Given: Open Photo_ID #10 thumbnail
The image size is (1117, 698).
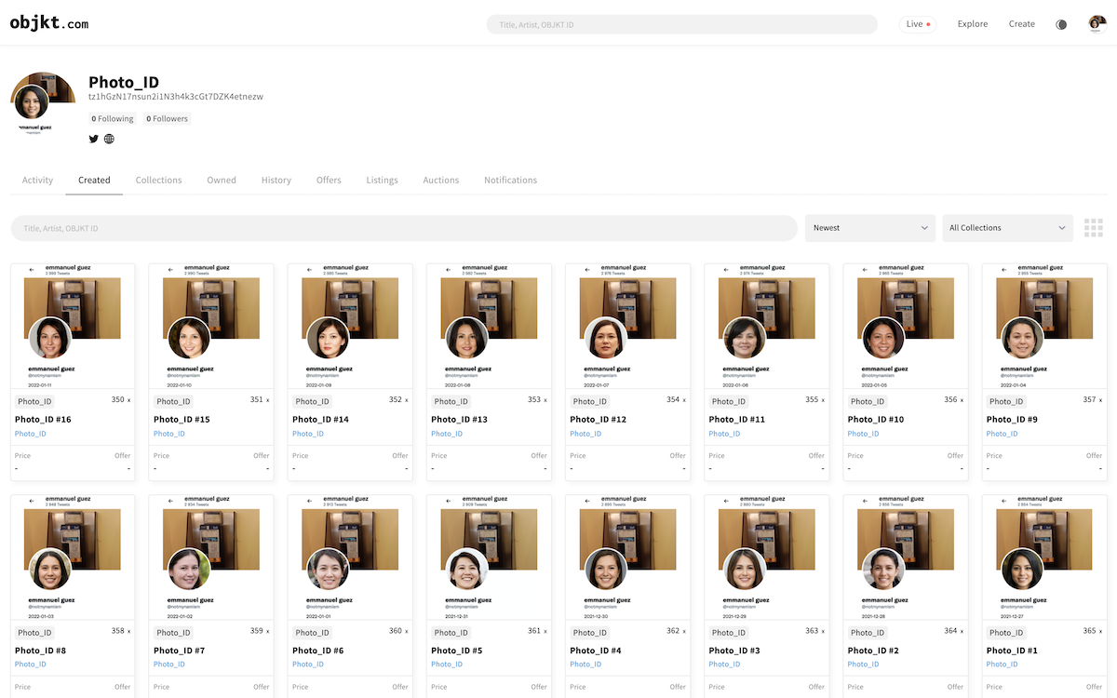Looking at the screenshot, I should pyautogui.click(x=906, y=326).
